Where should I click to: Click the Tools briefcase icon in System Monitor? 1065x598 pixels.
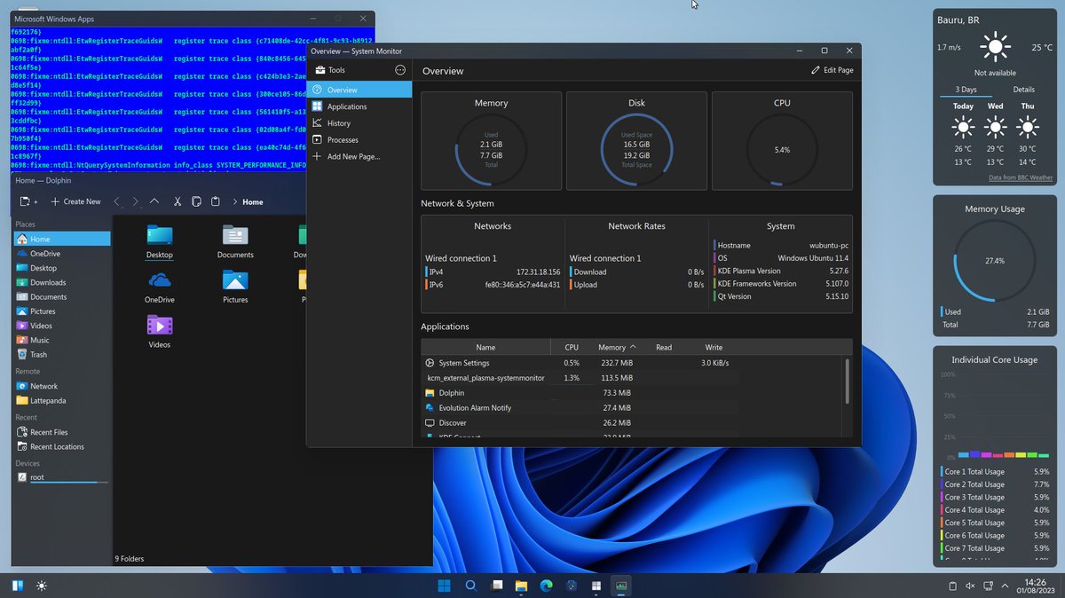tap(320, 69)
